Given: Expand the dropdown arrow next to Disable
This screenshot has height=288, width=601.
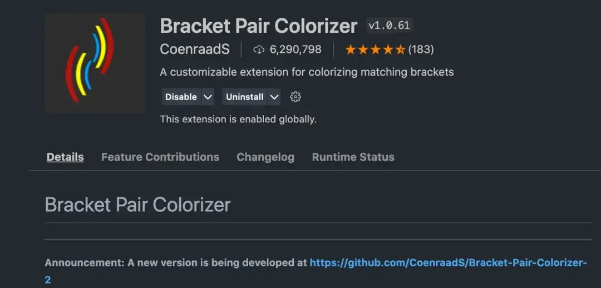Looking at the screenshot, I should 208,97.
